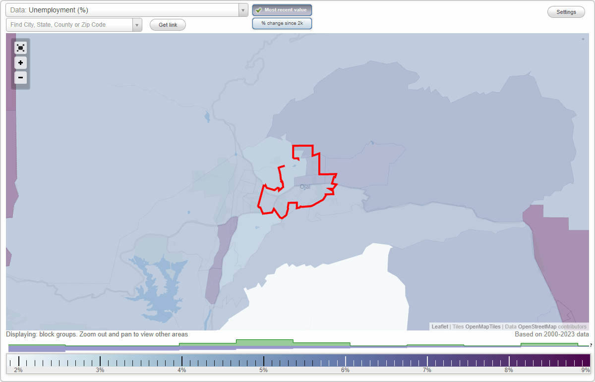
Task: Open the Settings button
Action: pos(566,12)
